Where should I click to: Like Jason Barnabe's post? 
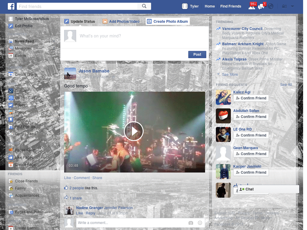pyautogui.click(x=67, y=178)
